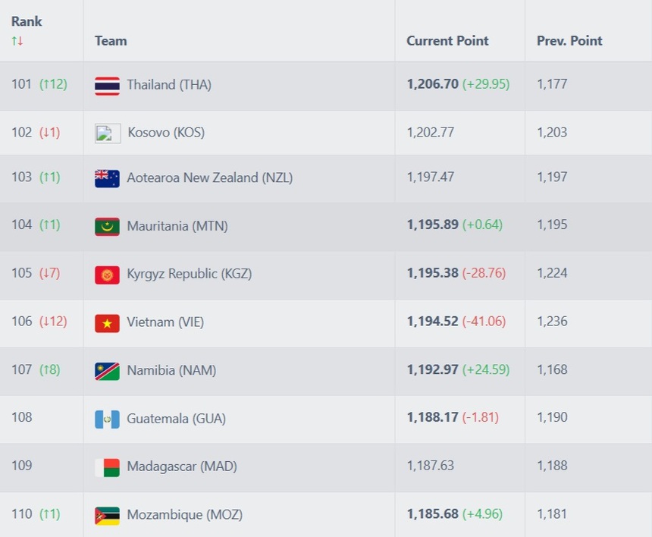This screenshot has height=537, width=652.
Task: Click the Mozambique flag icon
Action: [x=107, y=515]
